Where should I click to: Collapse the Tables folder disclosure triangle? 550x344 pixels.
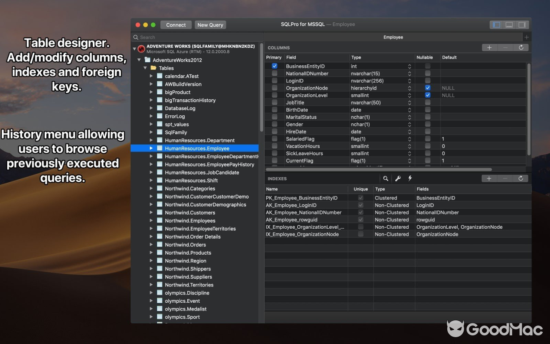[x=145, y=68]
